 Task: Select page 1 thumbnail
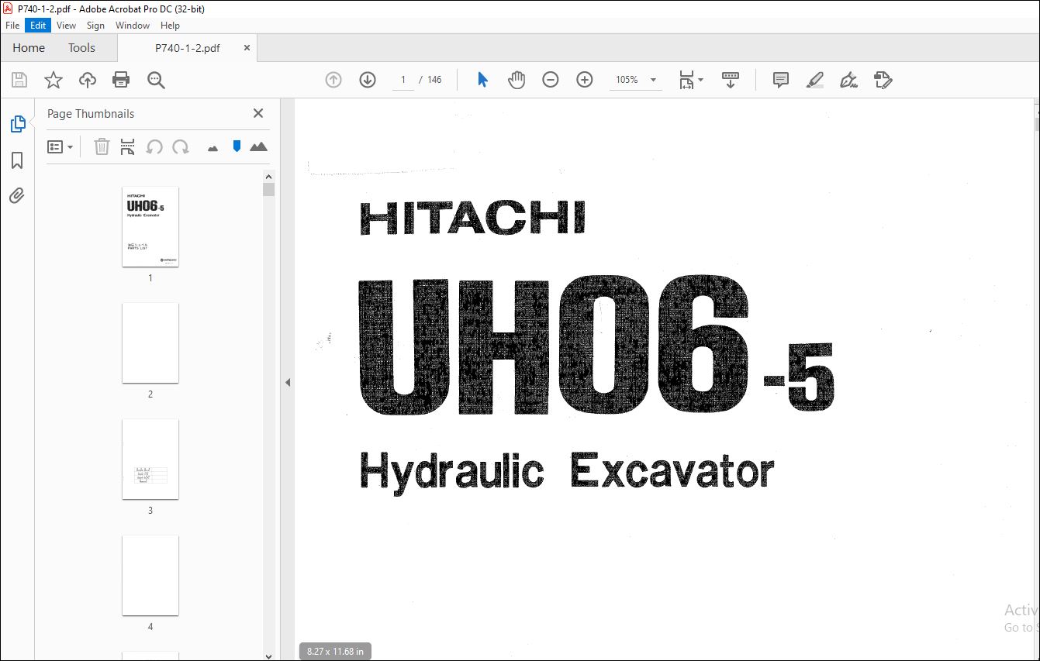pyautogui.click(x=150, y=227)
